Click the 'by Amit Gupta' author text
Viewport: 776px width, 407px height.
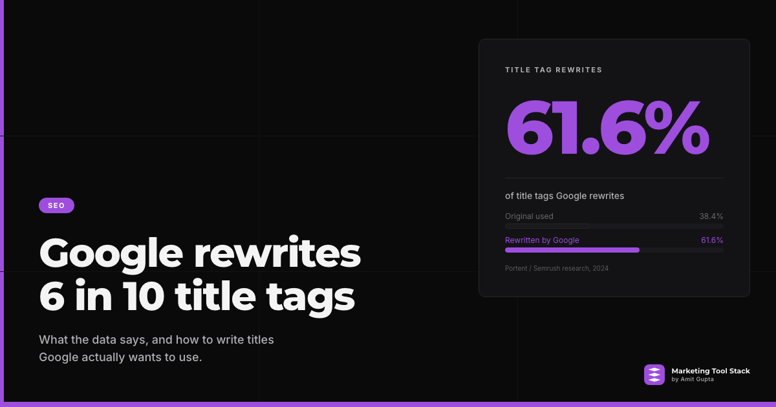pyautogui.click(x=693, y=379)
